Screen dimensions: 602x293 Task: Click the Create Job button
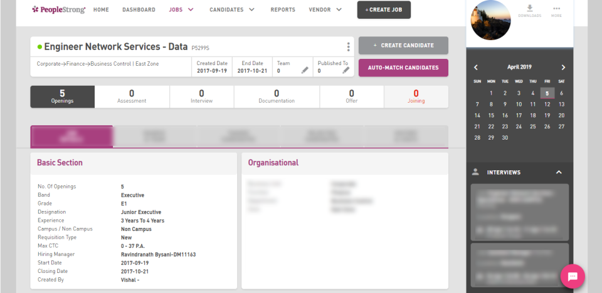point(384,10)
